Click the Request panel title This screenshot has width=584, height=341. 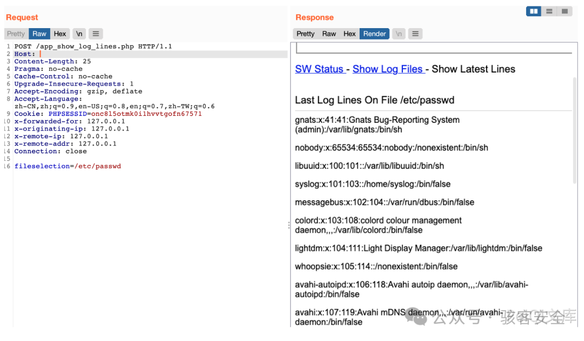click(x=22, y=17)
